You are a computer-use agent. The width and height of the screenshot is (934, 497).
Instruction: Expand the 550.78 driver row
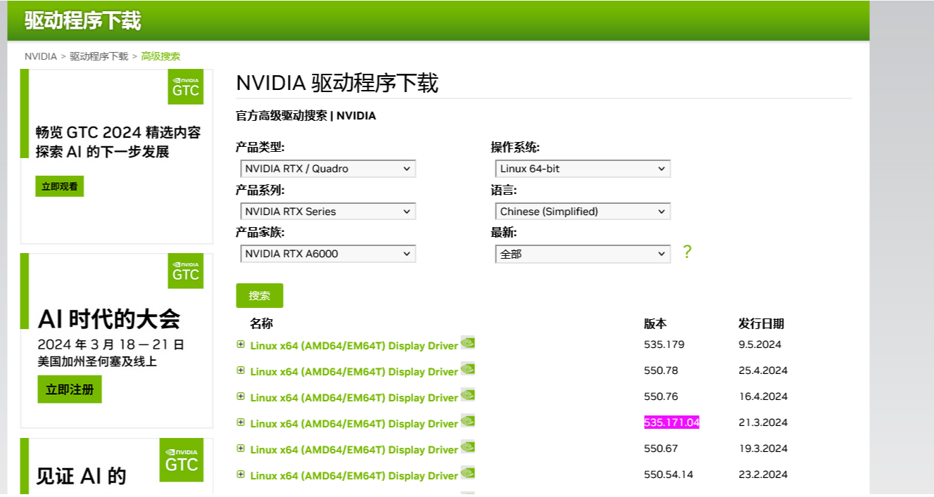(x=241, y=370)
